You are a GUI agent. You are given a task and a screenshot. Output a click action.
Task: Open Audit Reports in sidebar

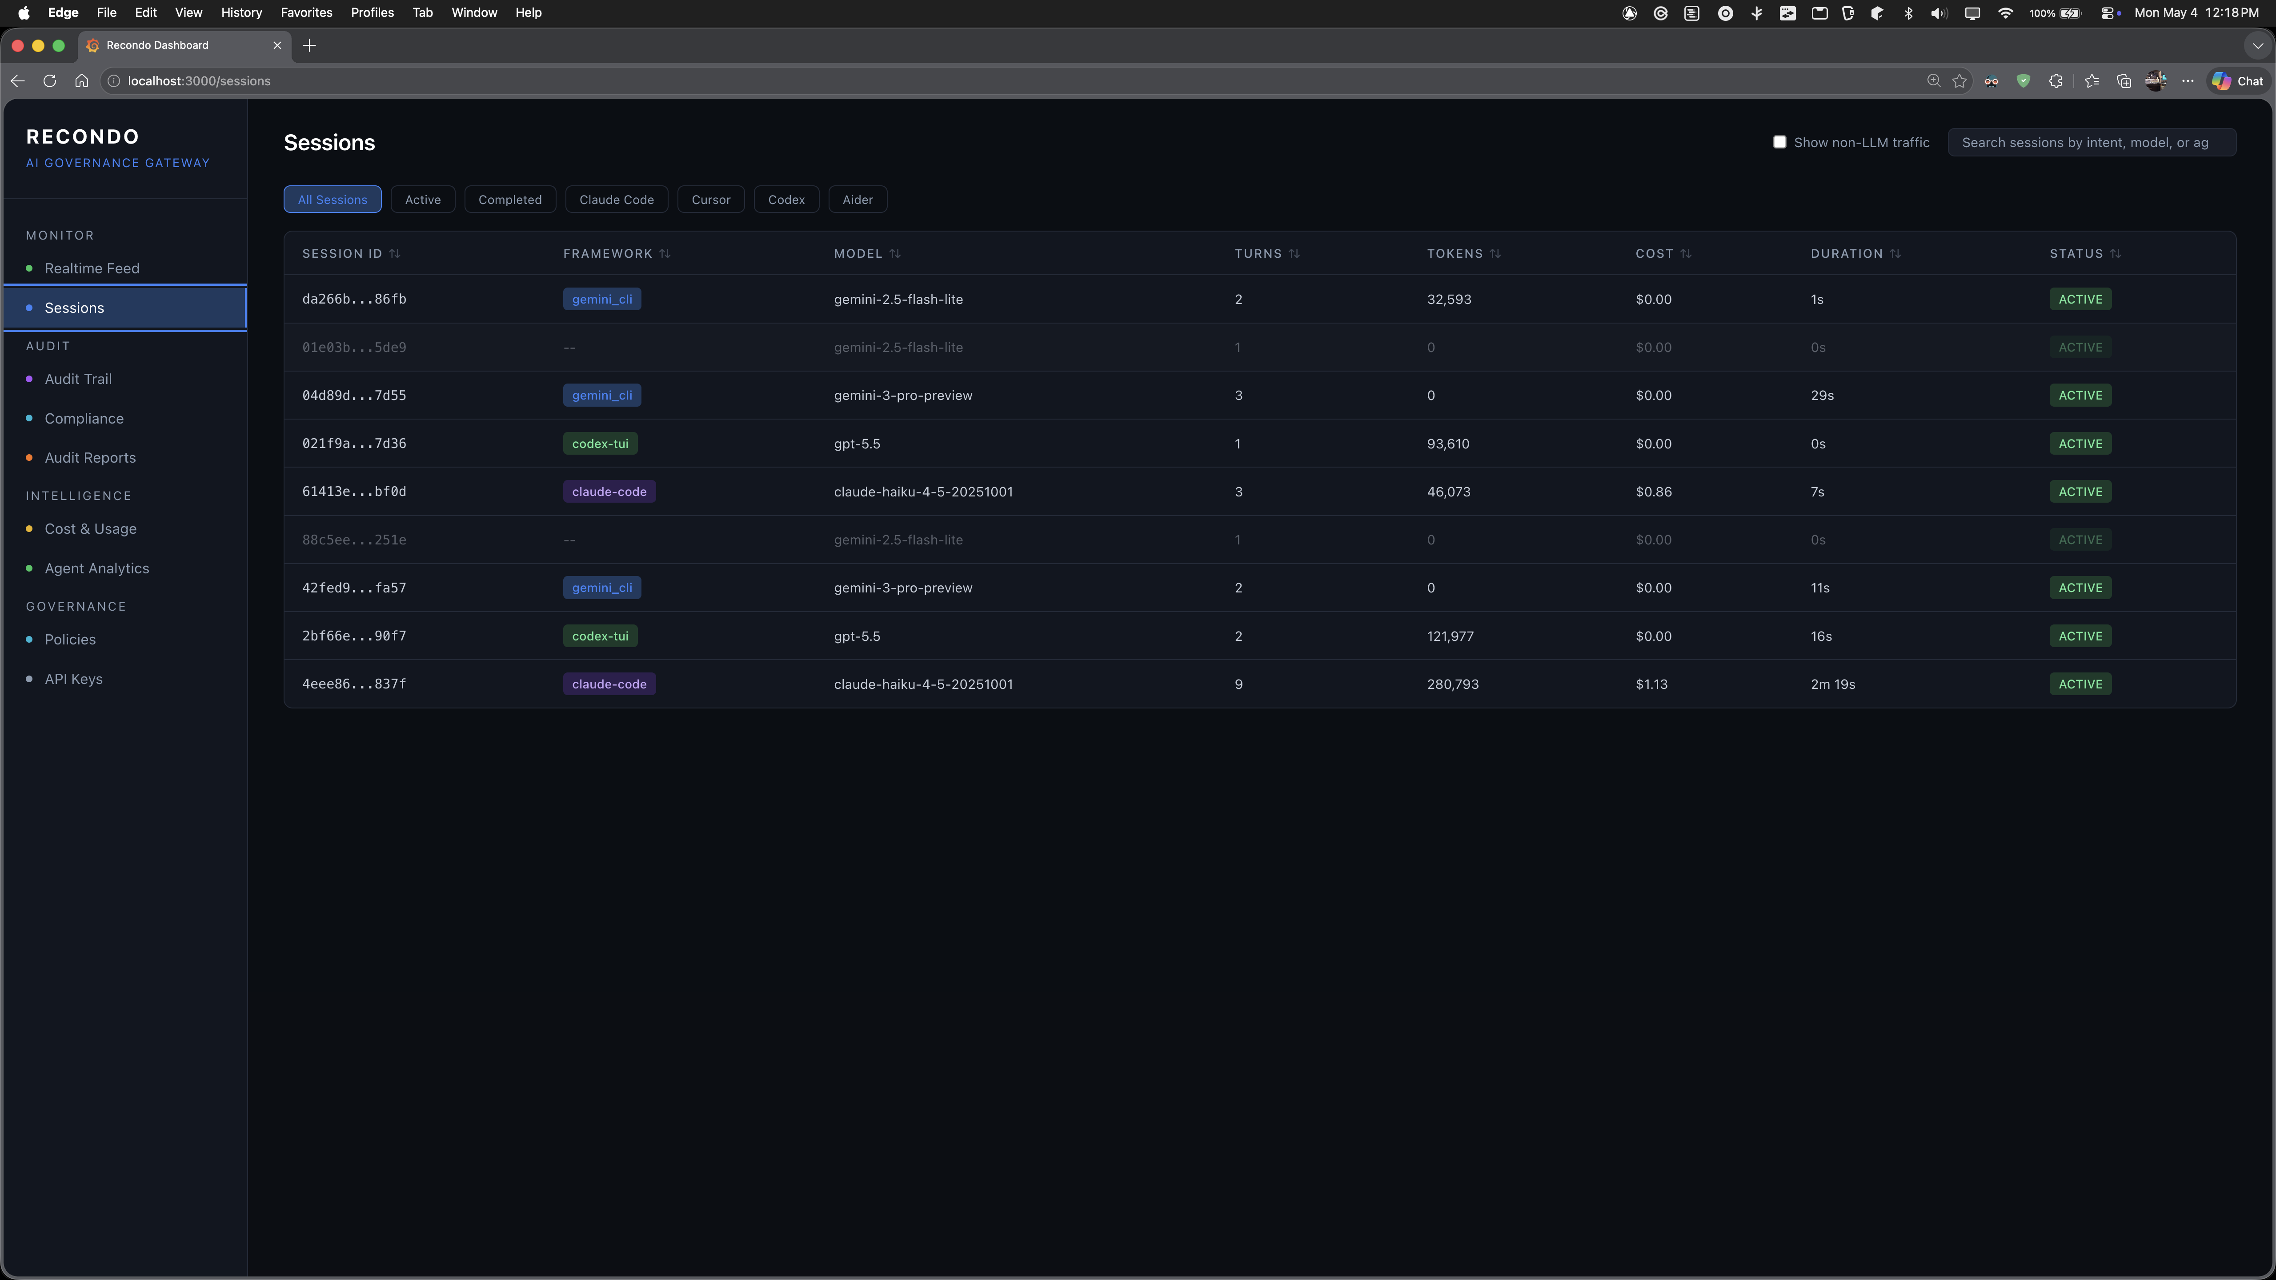coord(125,458)
